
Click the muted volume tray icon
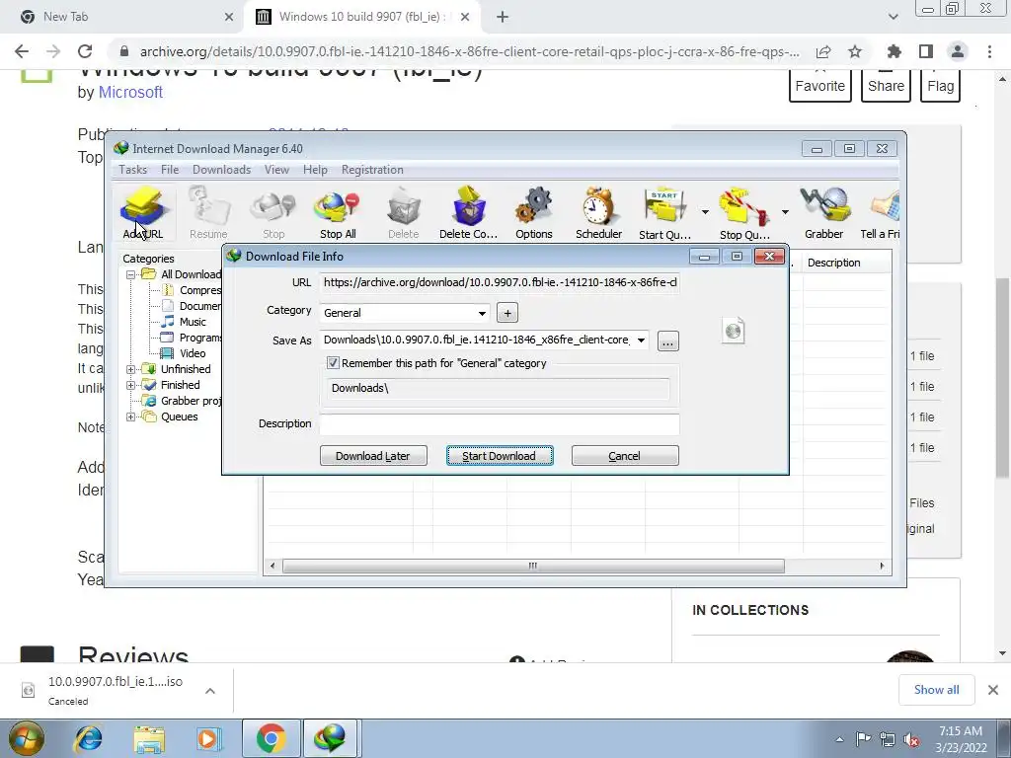[x=911, y=739]
